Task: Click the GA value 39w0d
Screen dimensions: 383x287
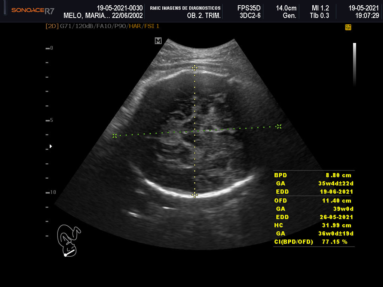Action: click(343, 209)
